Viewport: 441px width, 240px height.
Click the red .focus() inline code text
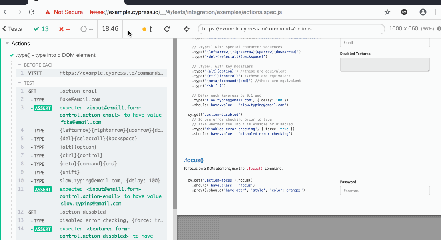(x=255, y=169)
